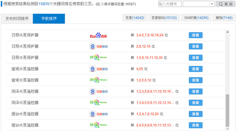The width and height of the screenshot is (236, 131).
Task: Click 查看 for 宣城水泵遥控器 Haosou row
Action: pyautogui.click(x=196, y=80)
